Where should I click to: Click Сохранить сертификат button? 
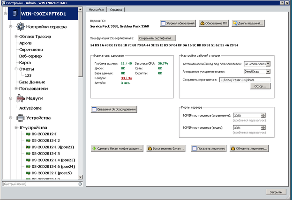tap(157, 38)
